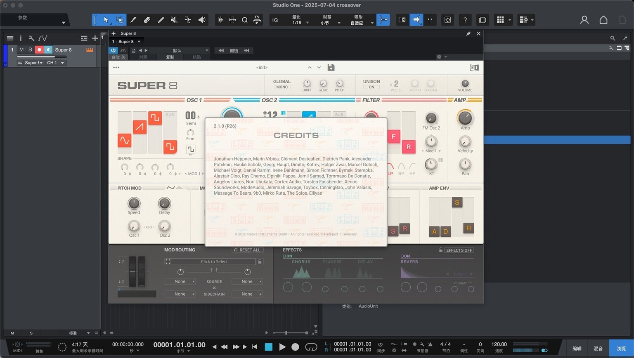
Task: Lock the mod routing with padlock icon
Action: (x=260, y=261)
